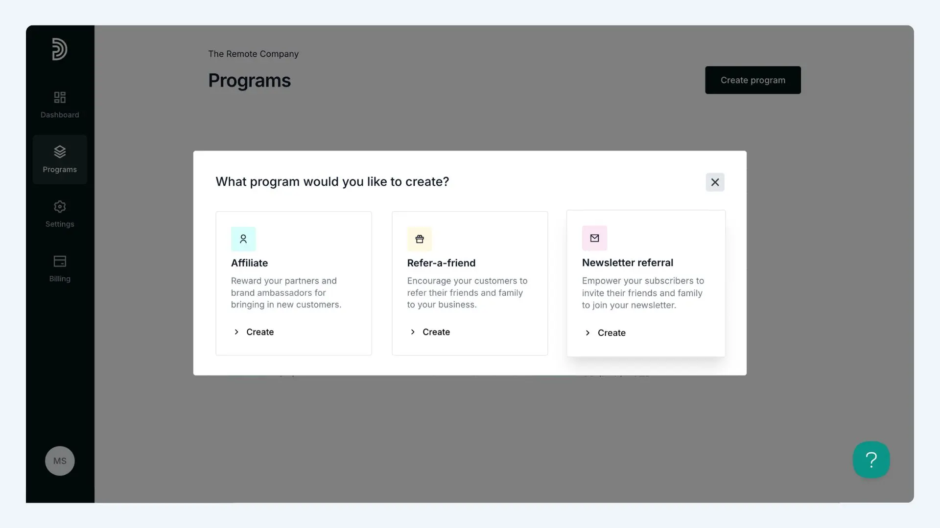Select the Billing menu label
940x528 pixels.
[x=60, y=279]
